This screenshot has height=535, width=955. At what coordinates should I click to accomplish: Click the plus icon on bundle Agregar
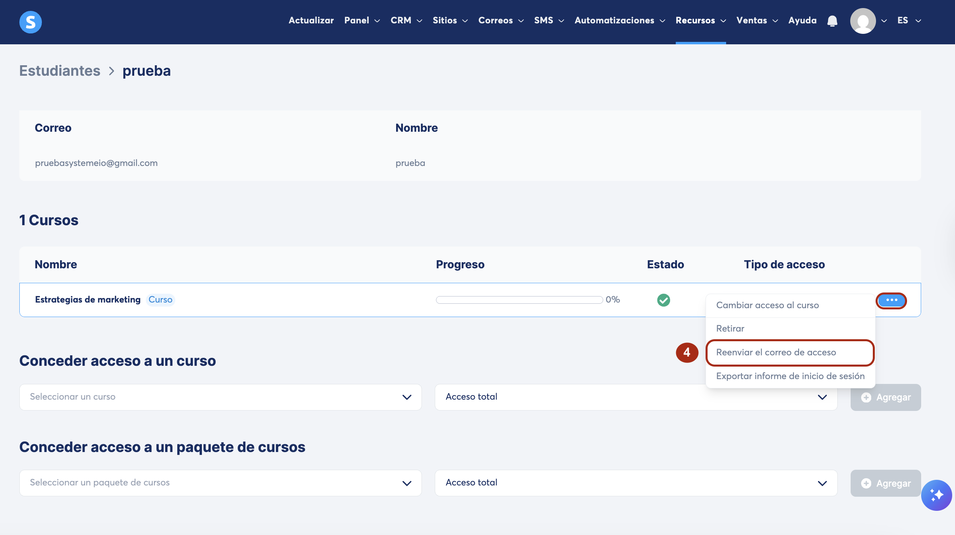point(866,483)
